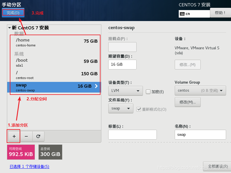Click the keyboard layout icon next to cn
Image resolution: width=231 pixels, height=173 pixels.
coord(182,14)
